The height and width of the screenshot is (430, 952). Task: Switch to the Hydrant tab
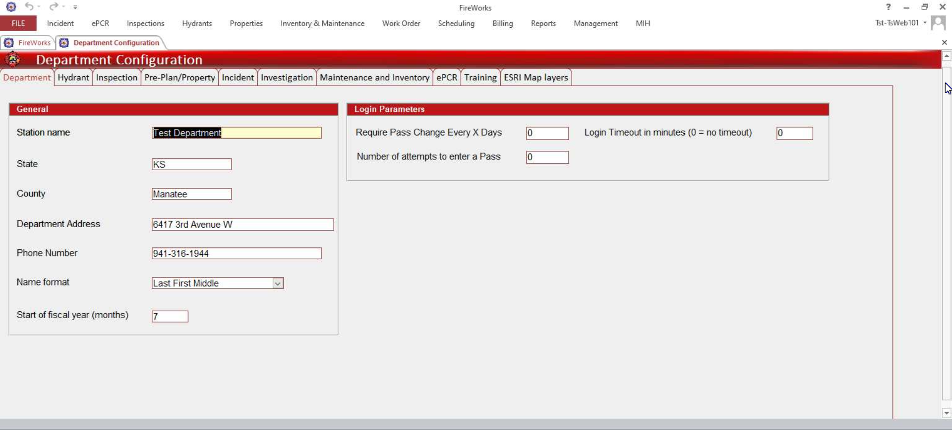[x=73, y=78]
